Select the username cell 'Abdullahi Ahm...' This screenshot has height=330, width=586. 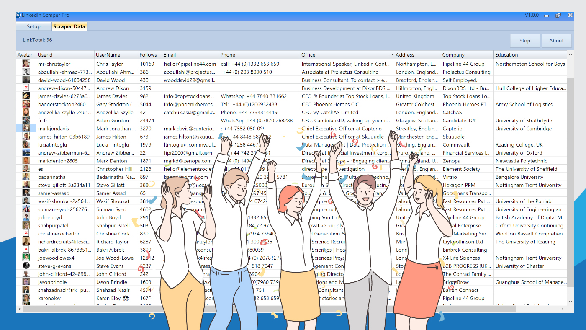click(x=116, y=72)
